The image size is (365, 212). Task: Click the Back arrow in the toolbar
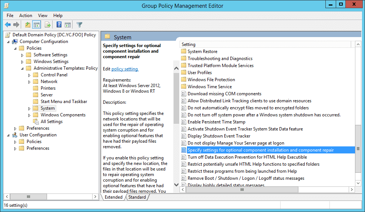(8, 25)
